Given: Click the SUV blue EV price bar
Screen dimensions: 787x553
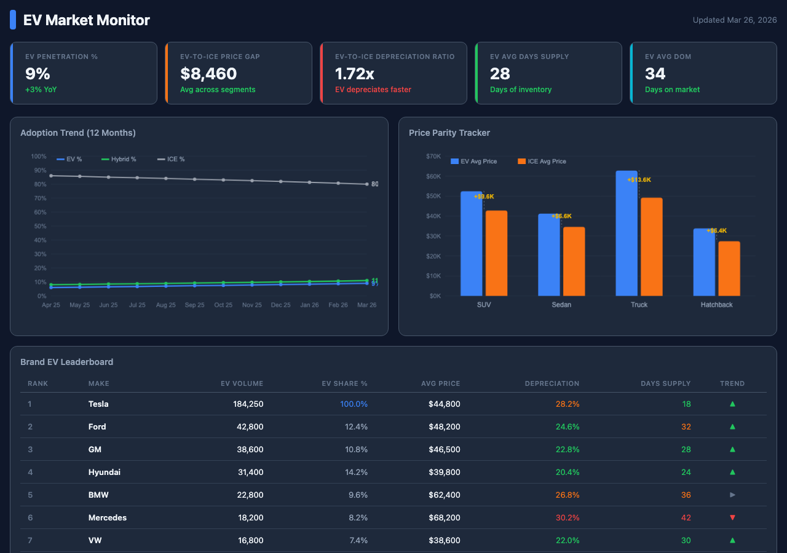Looking at the screenshot, I should point(472,244).
